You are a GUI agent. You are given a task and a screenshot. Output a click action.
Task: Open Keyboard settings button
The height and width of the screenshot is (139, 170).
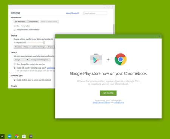pos(38,47)
